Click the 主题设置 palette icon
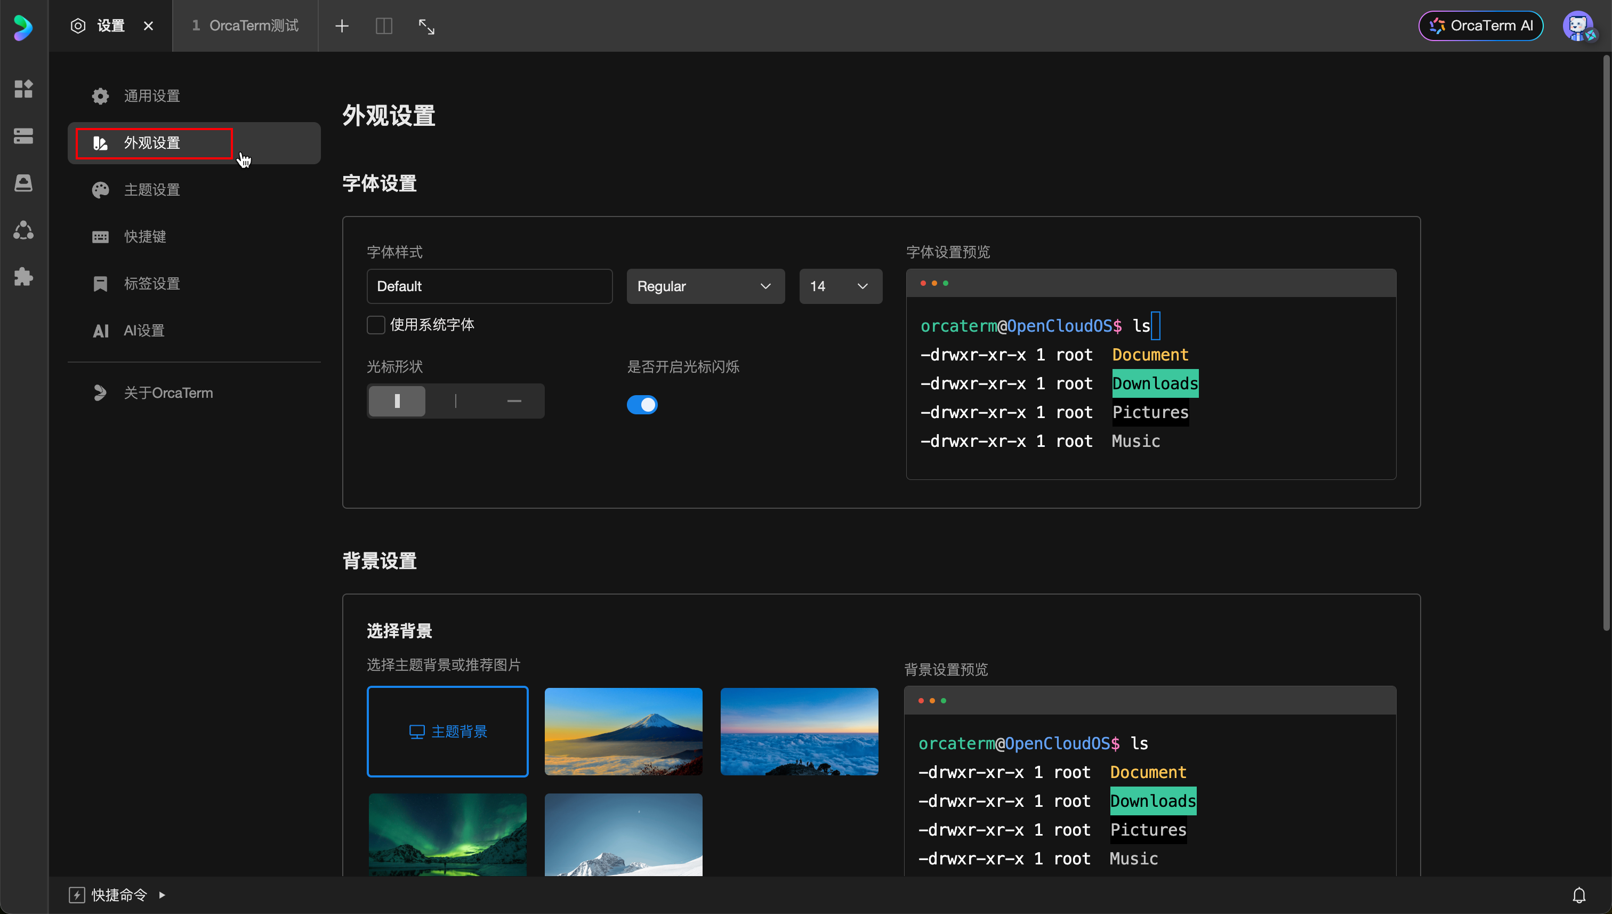The image size is (1612, 914). pyautogui.click(x=100, y=190)
